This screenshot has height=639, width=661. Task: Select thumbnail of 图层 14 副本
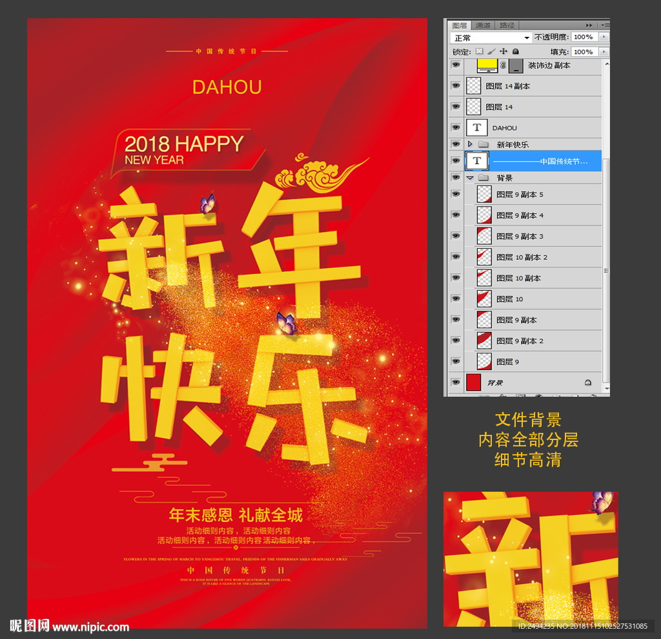(x=474, y=86)
